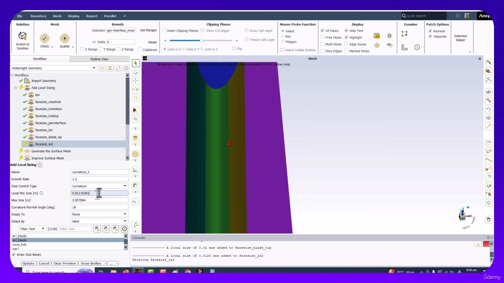
Task: Switch to the Outline View tab
Action: coord(99,59)
